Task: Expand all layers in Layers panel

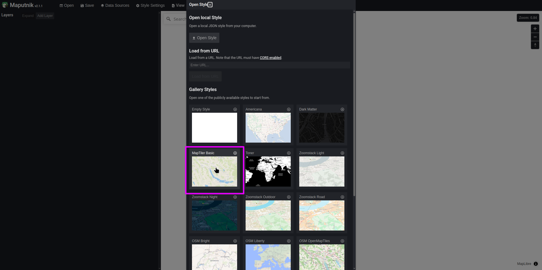Action: click(28, 16)
